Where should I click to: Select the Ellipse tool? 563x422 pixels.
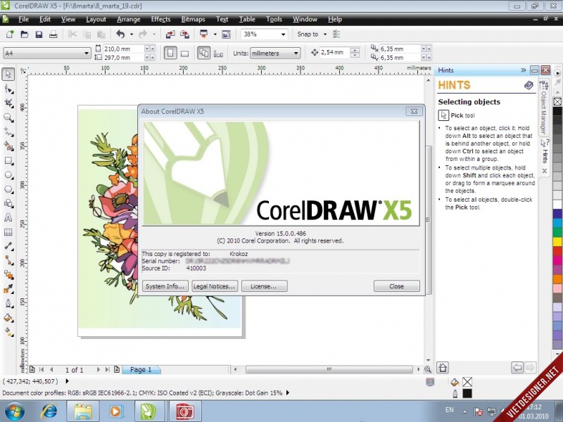pyautogui.click(x=8, y=175)
